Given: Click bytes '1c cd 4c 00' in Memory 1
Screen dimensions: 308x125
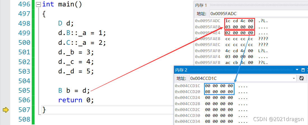Looking at the screenshot, I should tap(239, 21).
